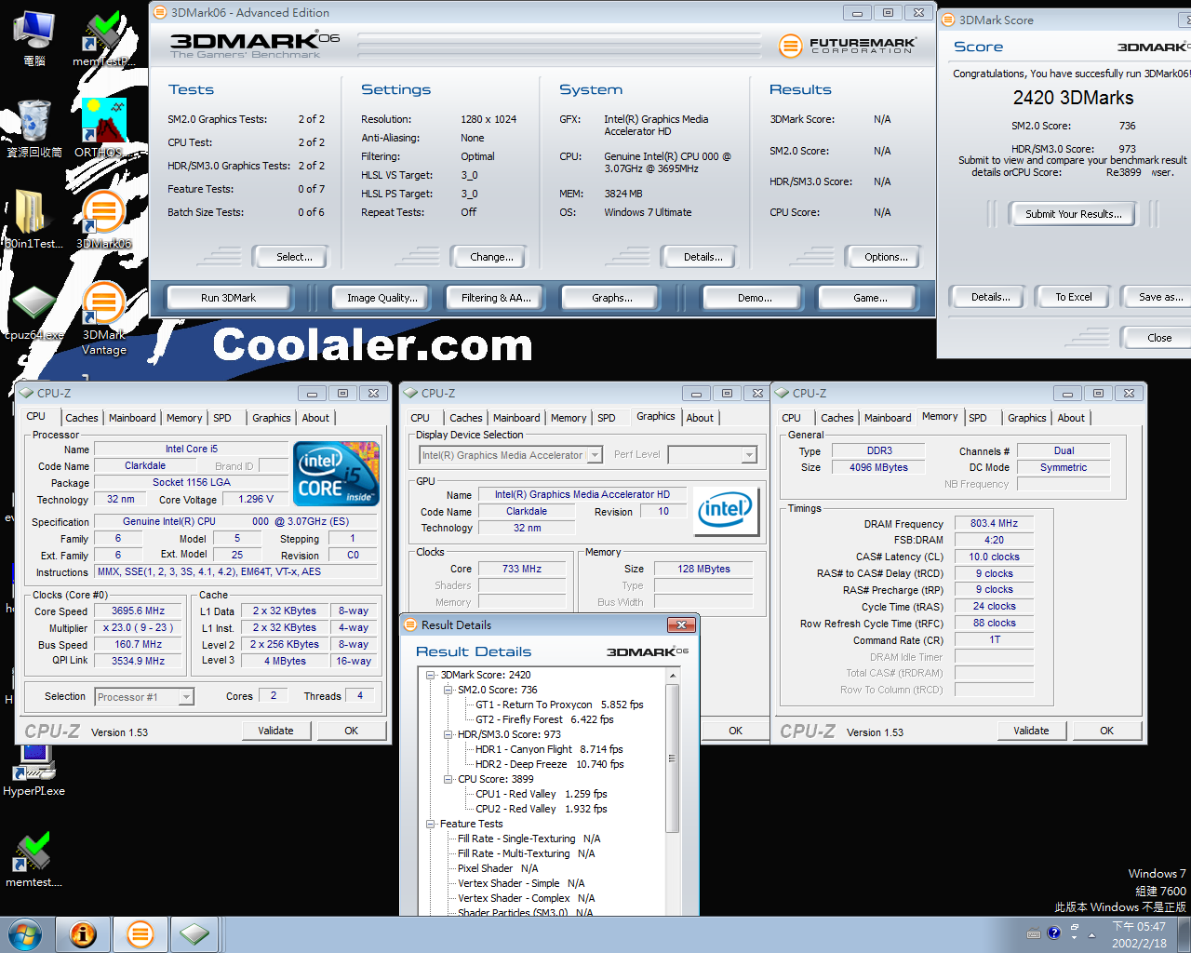Click the Close button in 3DMark Score window
The width and height of the screenshot is (1191, 953).
pyautogui.click(x=1158, y=338)
